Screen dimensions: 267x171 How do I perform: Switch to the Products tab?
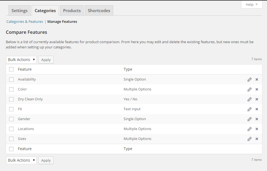point(72,11)
